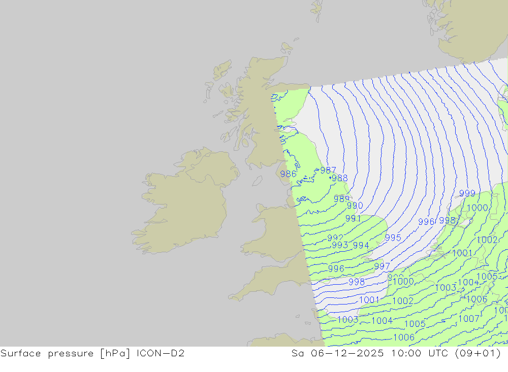
Task: Select the 1005 label next to 1004 near the bottom
Action: tap(415, 324)
